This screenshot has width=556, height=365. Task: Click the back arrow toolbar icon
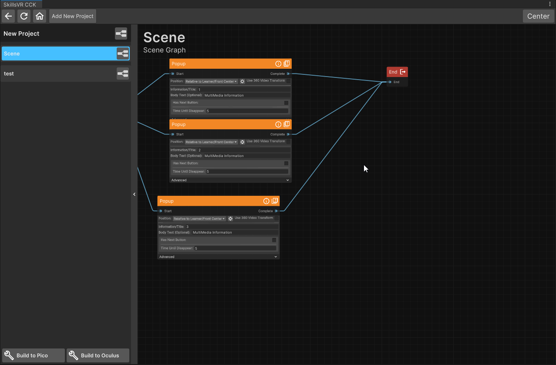coord(9,16)
